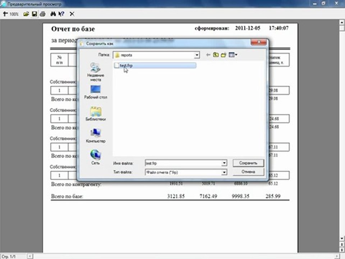
Task: Click vertical scrollbar up arrow
Action: [x=342, y=22]
